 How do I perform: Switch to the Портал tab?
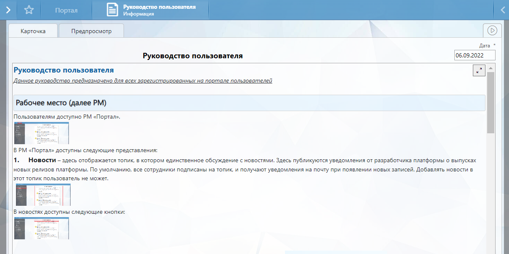tap(66, 10)
